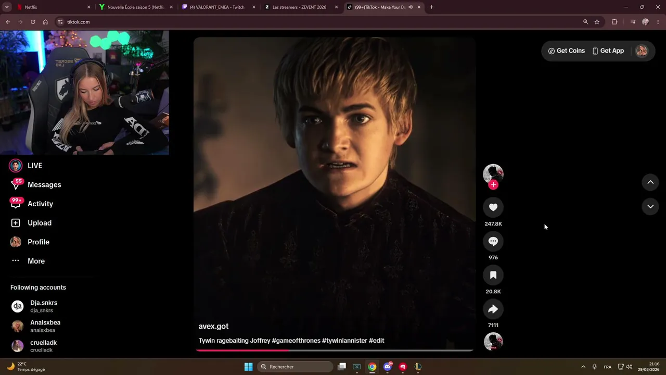Seek the video using the red progress bar
This screenshot has height=375, width=666.
(x=335, y=350)
